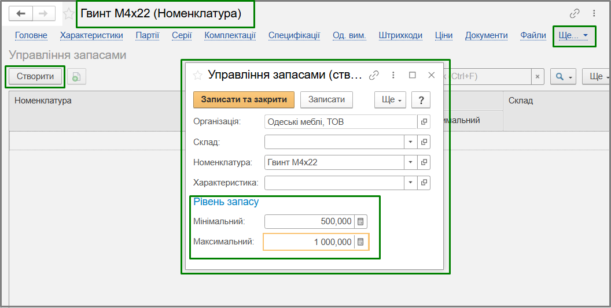Open the Ціни section
Image resolution: width=611 pixels, height=308 pixels.
pos(444,36)
